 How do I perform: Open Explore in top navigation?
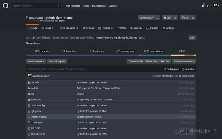pyautogui.click(x=112, y=6)
